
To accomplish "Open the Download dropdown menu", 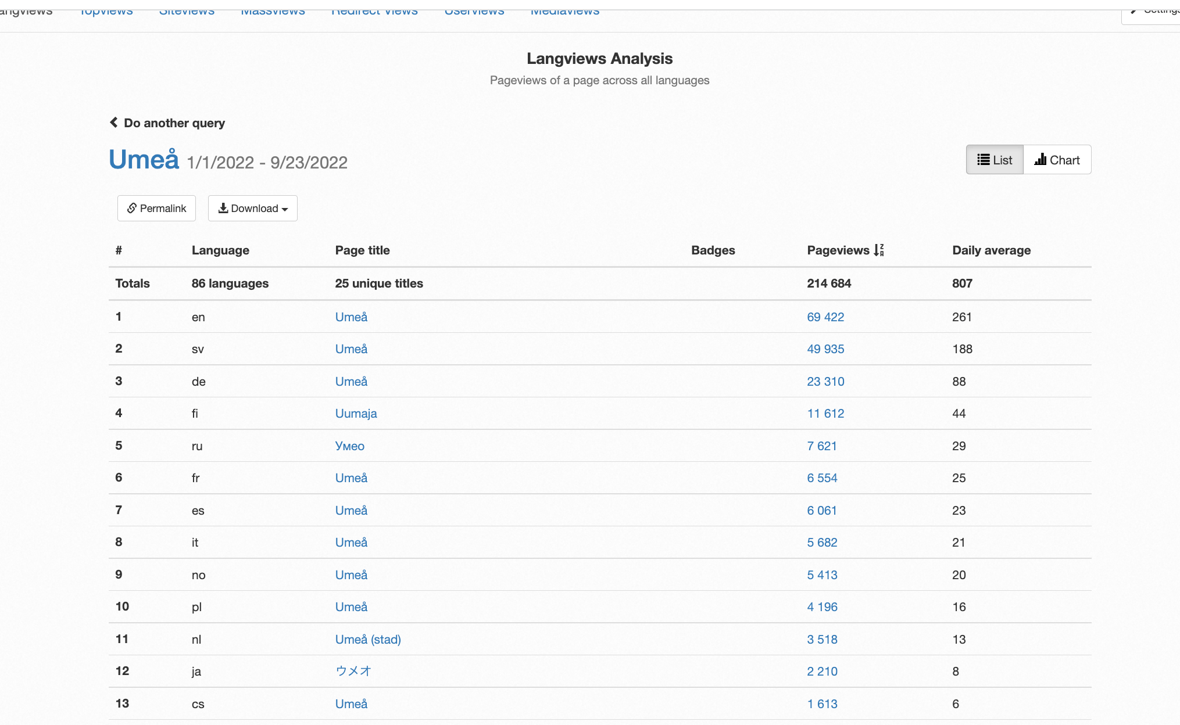I will coord(253,209).
